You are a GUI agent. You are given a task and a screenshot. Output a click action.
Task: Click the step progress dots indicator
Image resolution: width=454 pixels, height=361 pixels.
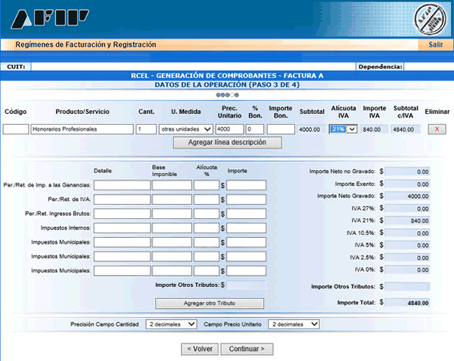(x=227, y=95)
